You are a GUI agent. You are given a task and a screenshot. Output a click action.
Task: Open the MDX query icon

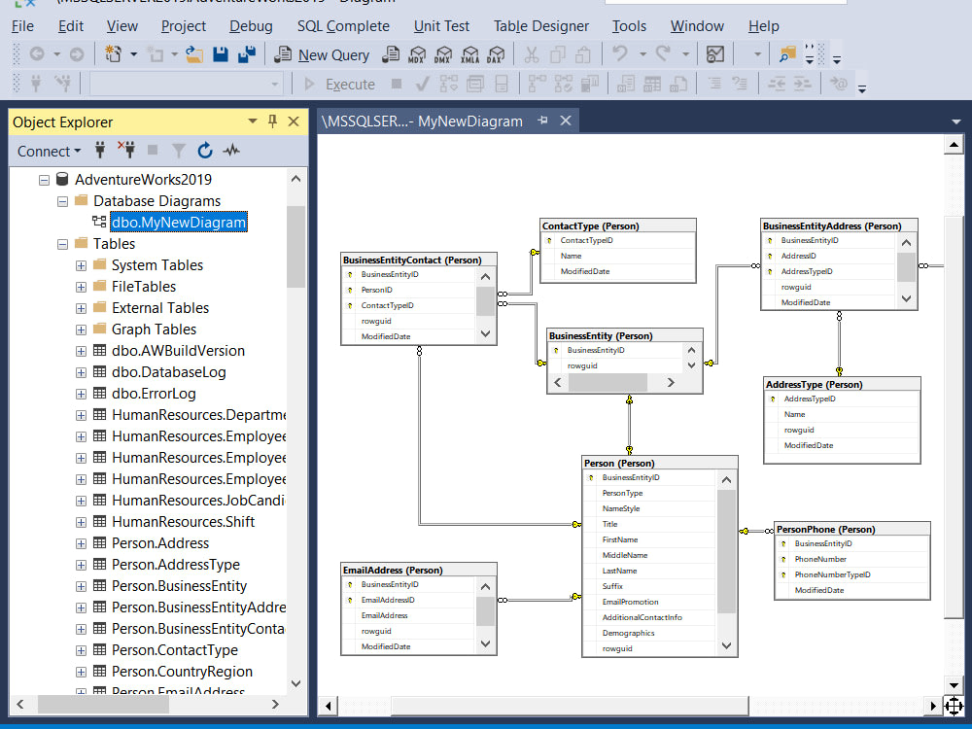click(417, 55)
